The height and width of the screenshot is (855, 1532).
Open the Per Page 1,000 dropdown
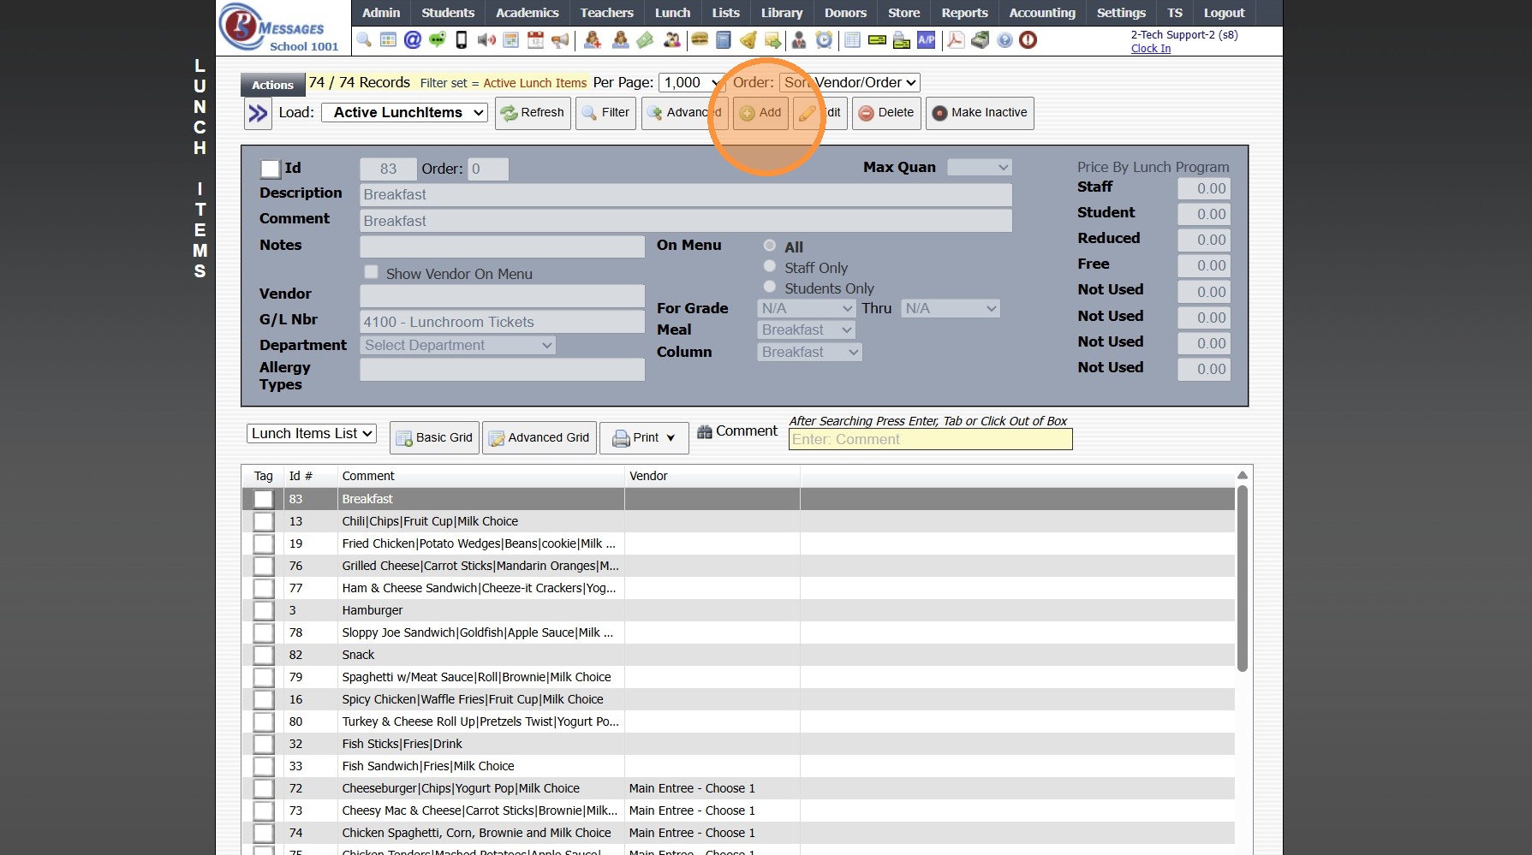692,82
